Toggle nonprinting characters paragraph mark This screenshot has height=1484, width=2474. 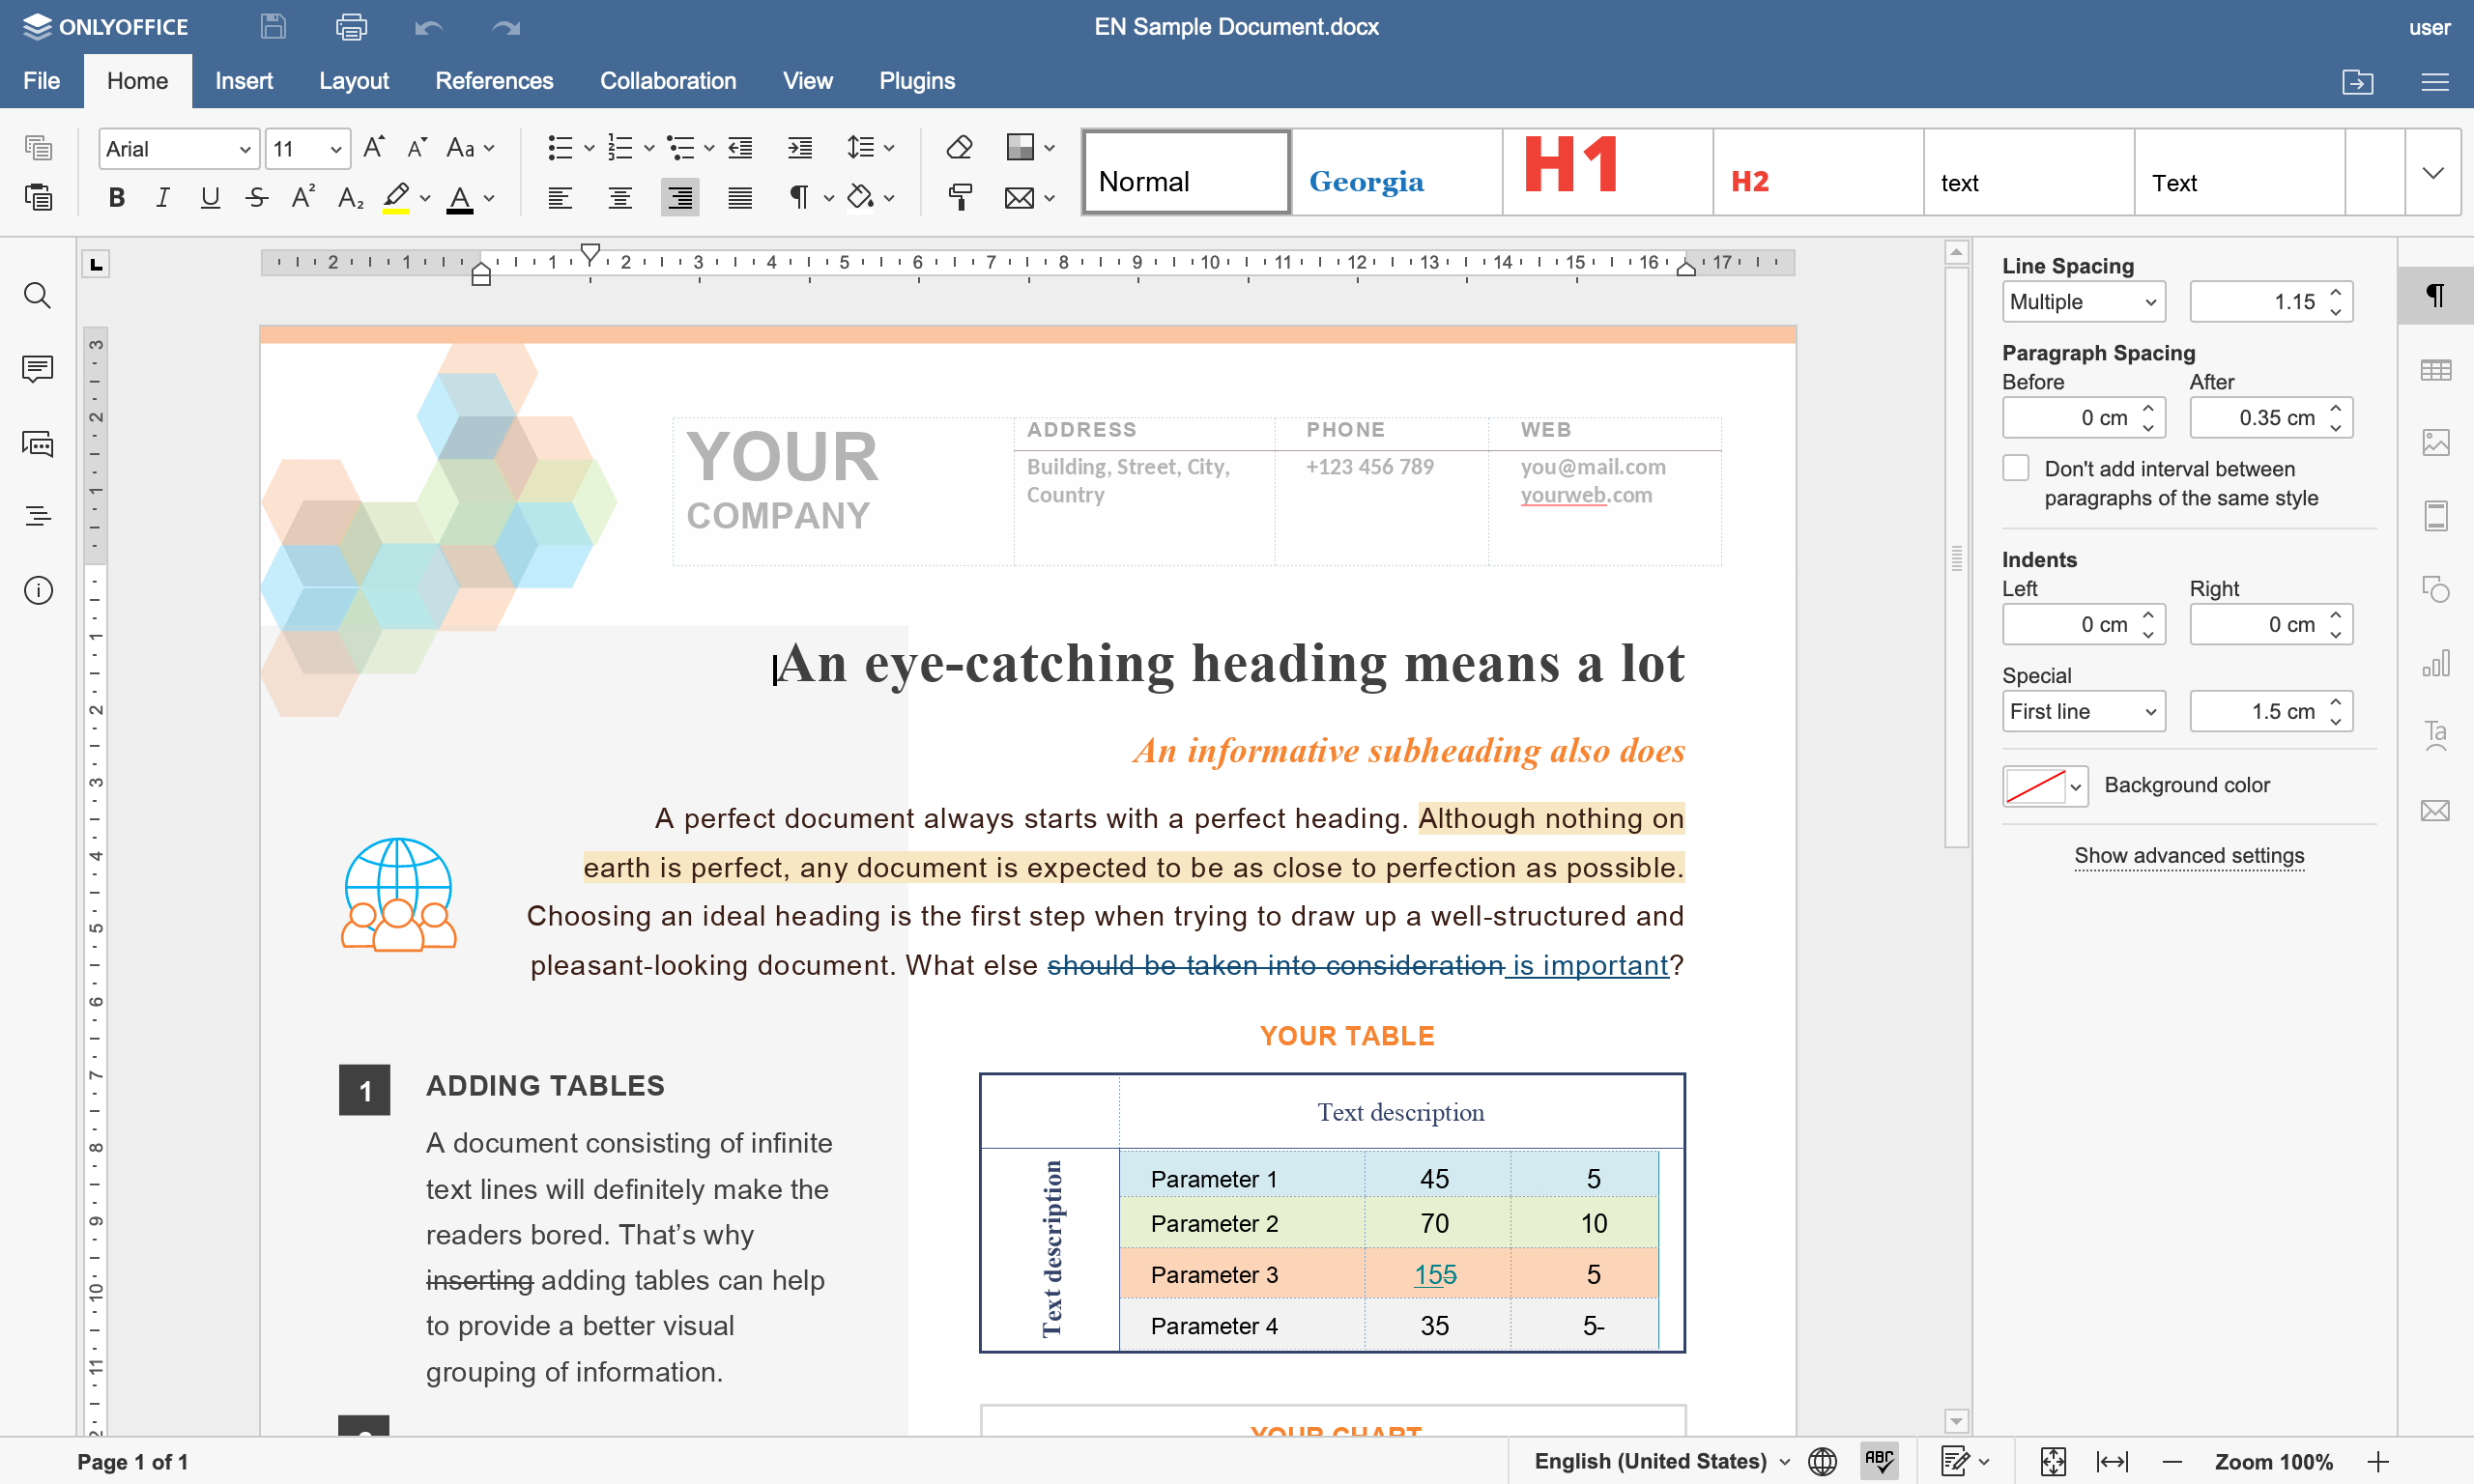(799, 198)
